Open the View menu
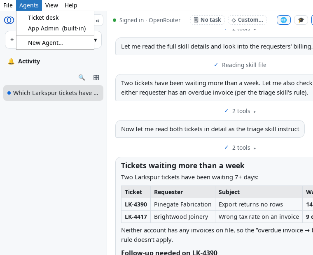Screen dimensions: 313x255 click(51, 5)
